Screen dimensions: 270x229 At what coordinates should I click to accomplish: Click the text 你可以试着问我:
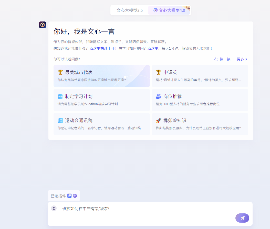click(x=67, y=59)
